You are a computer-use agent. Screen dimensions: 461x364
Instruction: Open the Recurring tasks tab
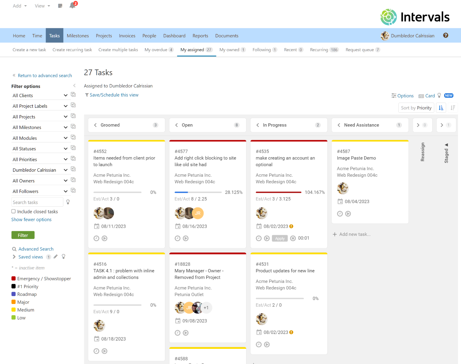(319, 49)
